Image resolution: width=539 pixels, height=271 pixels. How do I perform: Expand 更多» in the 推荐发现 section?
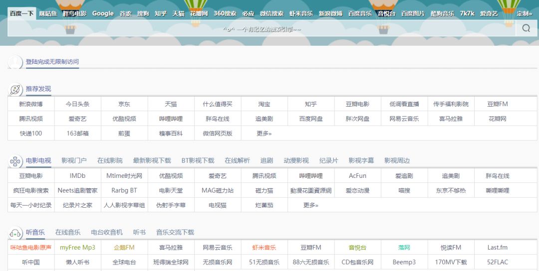(x=264, y=134)
